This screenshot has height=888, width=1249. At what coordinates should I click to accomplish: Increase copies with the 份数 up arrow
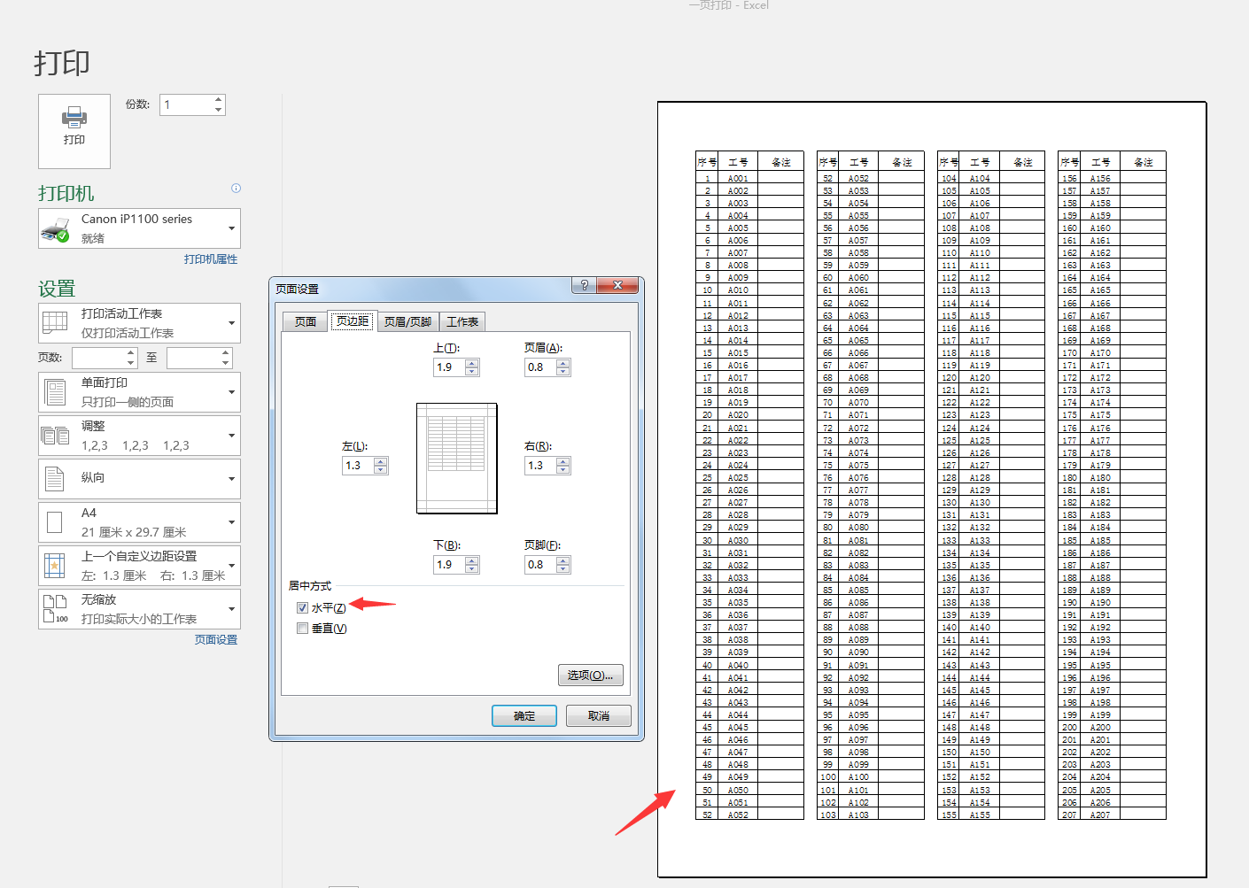click(x=218, y=99)
